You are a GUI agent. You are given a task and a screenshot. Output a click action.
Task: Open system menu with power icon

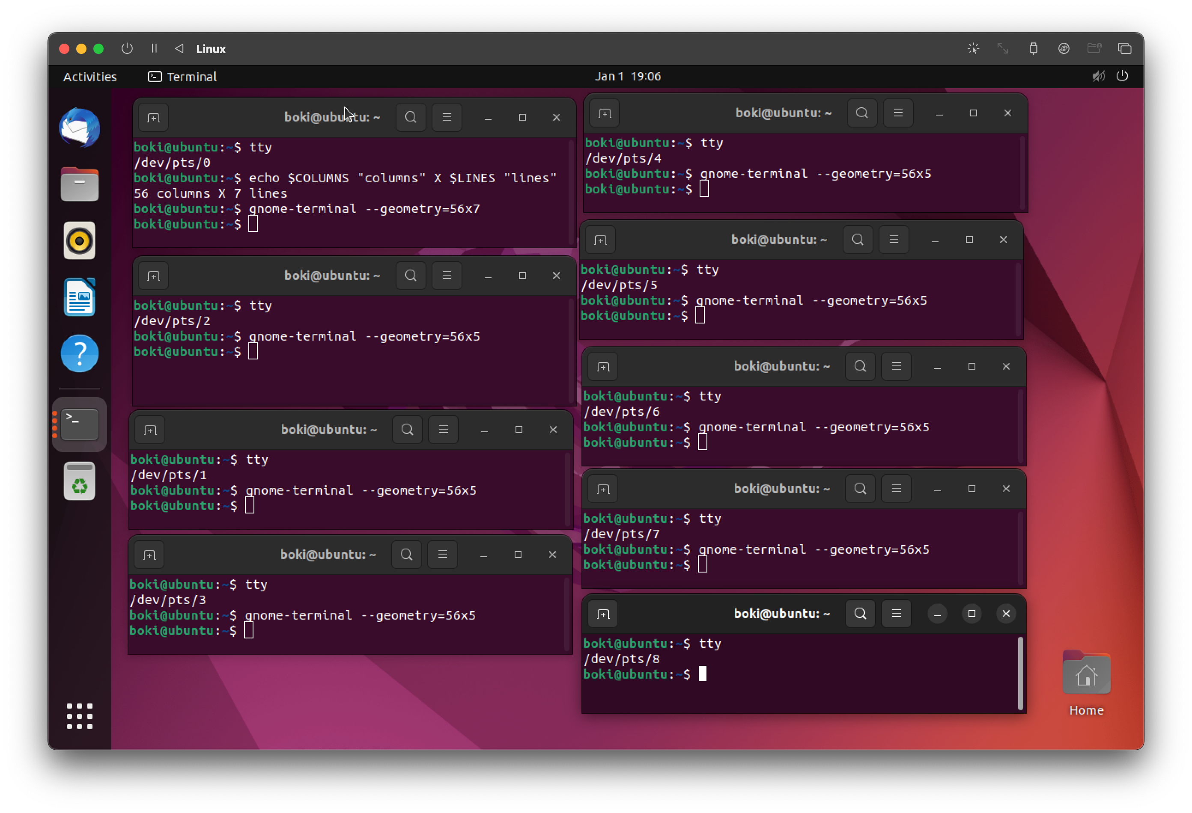[1122, 76]
